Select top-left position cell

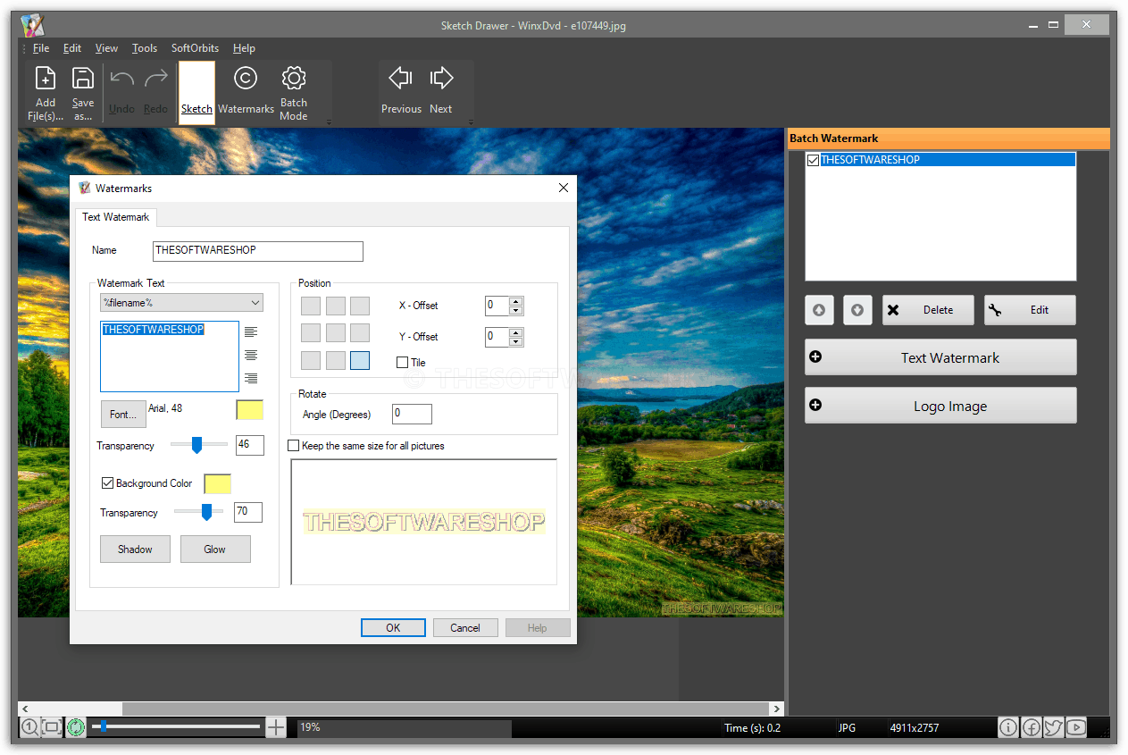(x=310, y=306)
